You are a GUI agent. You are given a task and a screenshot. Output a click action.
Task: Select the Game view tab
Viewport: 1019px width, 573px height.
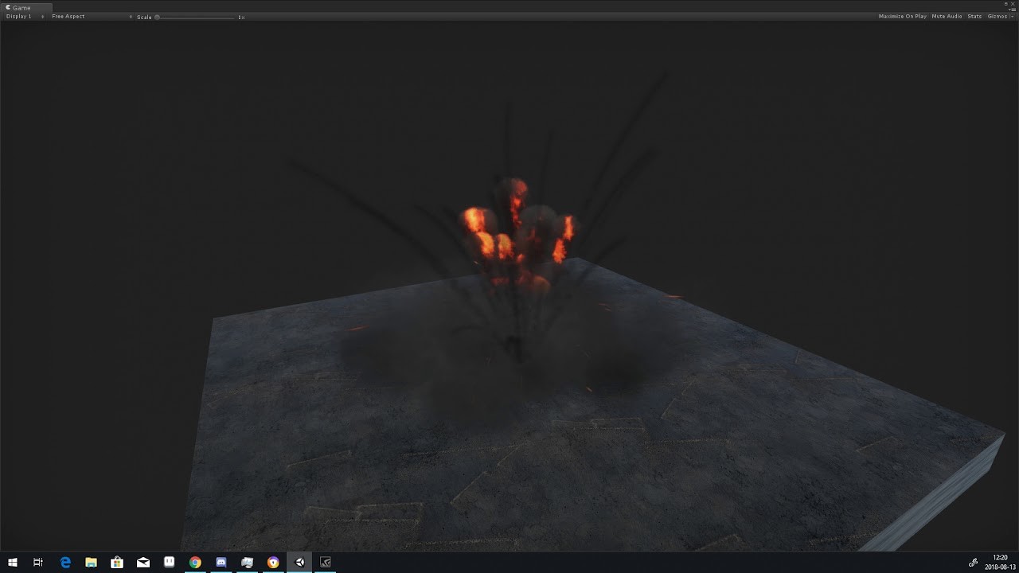[x=22, y=6]
